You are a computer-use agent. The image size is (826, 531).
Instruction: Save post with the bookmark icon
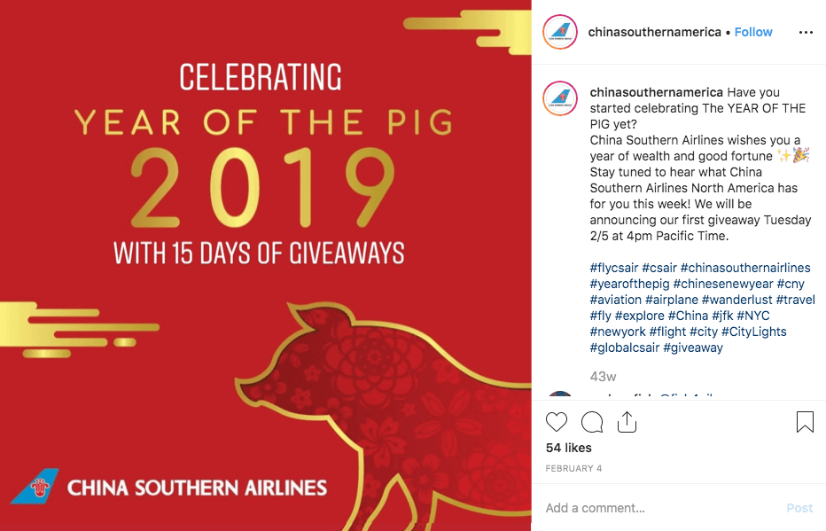(x=805, y=422)
